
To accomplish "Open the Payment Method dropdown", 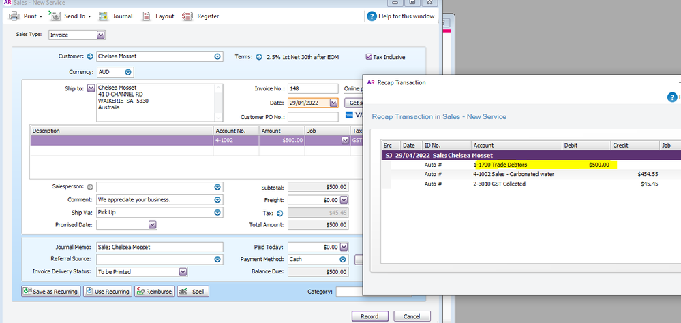I will 343,259.
